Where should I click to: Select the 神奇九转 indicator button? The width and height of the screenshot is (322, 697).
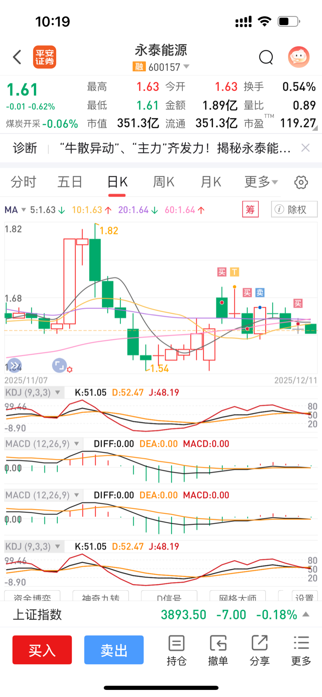click(101, 597)
